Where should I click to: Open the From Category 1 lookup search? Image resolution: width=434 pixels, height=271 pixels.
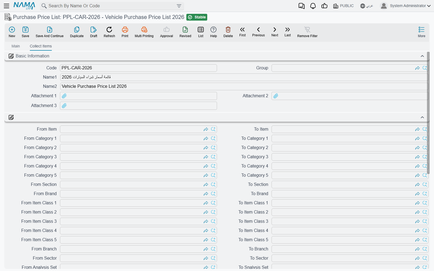click(x=213, y=138)
